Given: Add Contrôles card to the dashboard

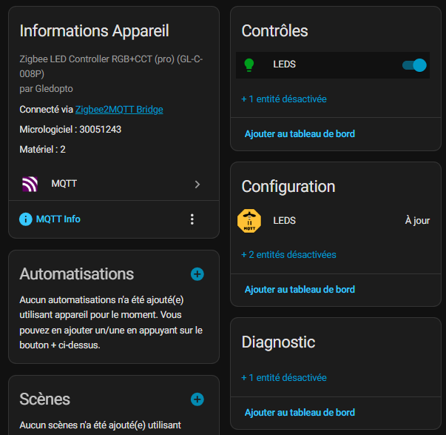Looking at the screenshot, I should pyautogui.click(x=300, y=134).
